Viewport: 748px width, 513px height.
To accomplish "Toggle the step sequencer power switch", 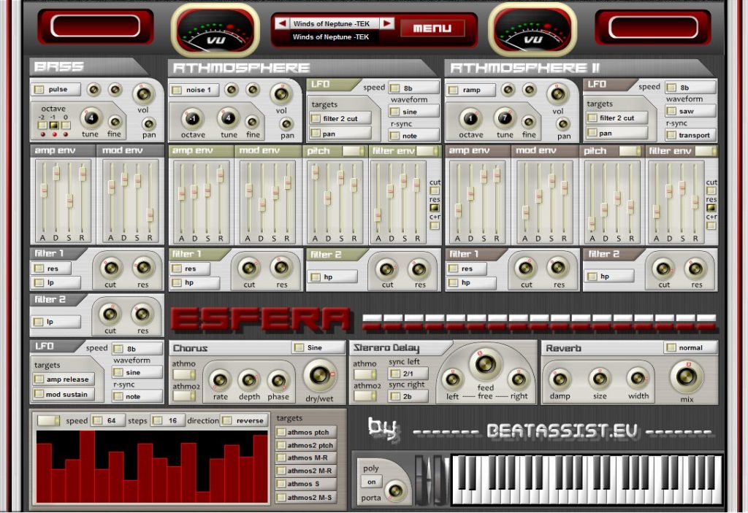I will (x=48, y=420).
